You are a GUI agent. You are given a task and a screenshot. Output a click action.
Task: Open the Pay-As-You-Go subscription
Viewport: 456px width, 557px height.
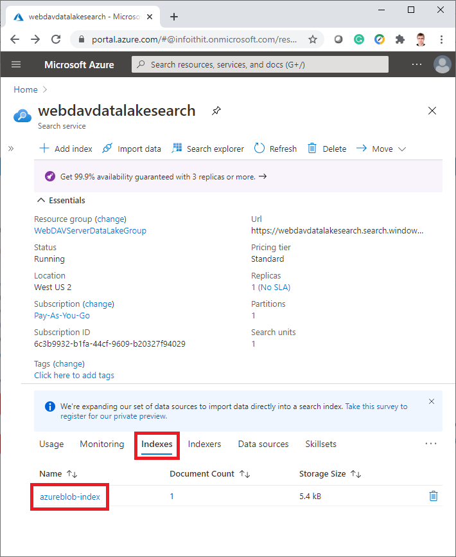(62, 315)
